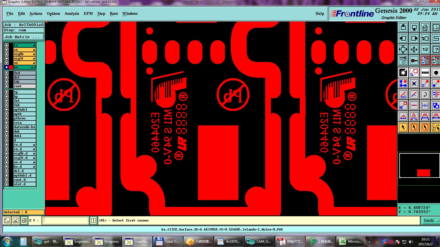Click the curved arrow rotate icon
This screenshot has width=440, height=247.
(425, 94)
